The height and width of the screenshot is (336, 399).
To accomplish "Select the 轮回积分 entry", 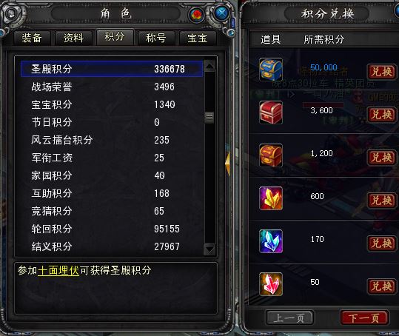I will 112,229.
